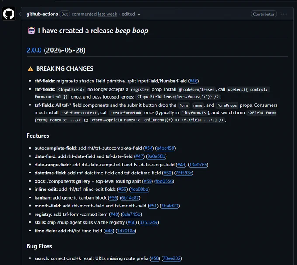The image size is (297, 265).
Task: Click the 'lib/form.ts' code snippet
Action: click(194, 113)
